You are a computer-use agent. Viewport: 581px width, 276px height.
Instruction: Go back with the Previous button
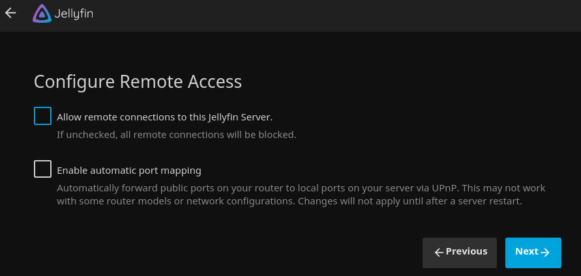point(460,253)
